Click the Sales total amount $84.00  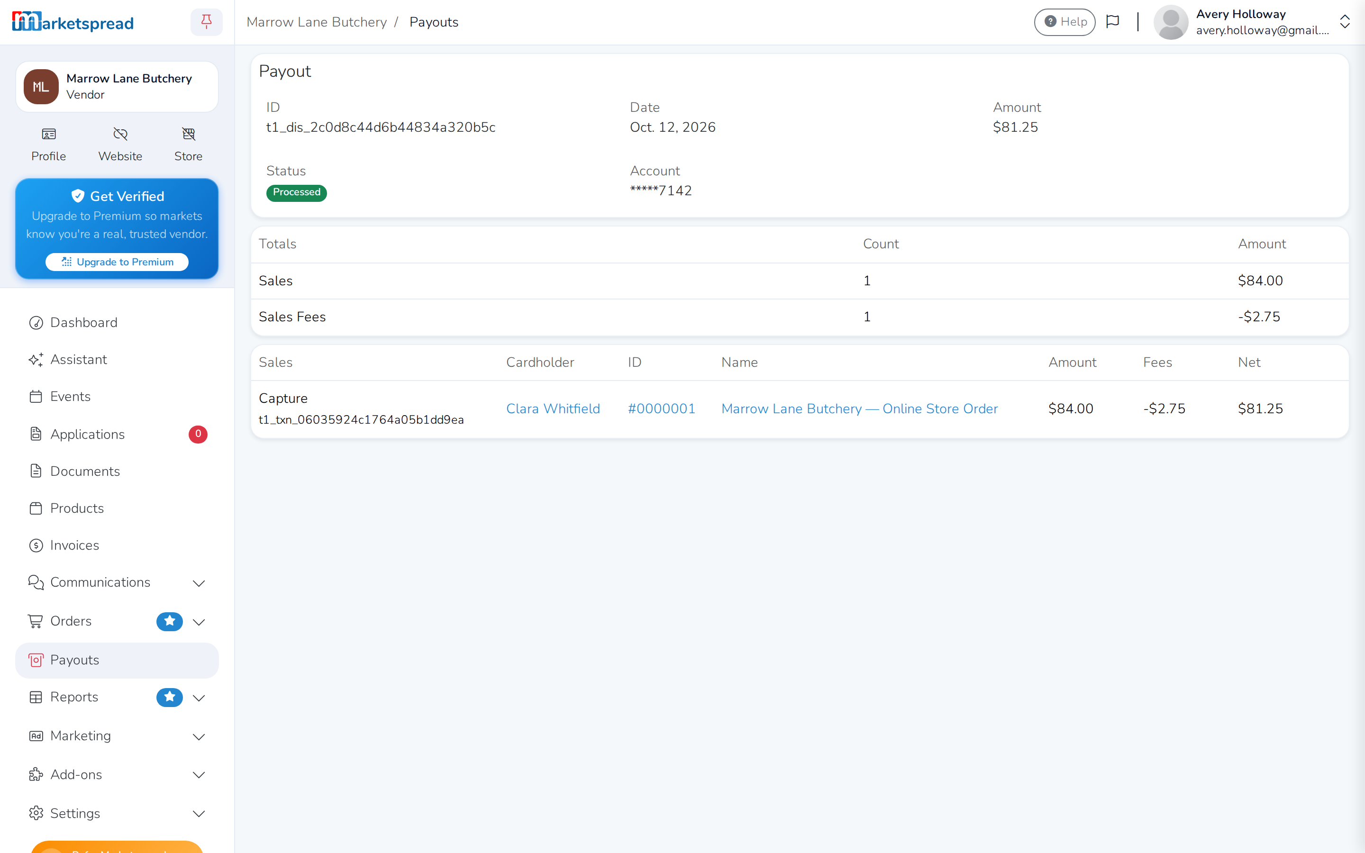1260,281
